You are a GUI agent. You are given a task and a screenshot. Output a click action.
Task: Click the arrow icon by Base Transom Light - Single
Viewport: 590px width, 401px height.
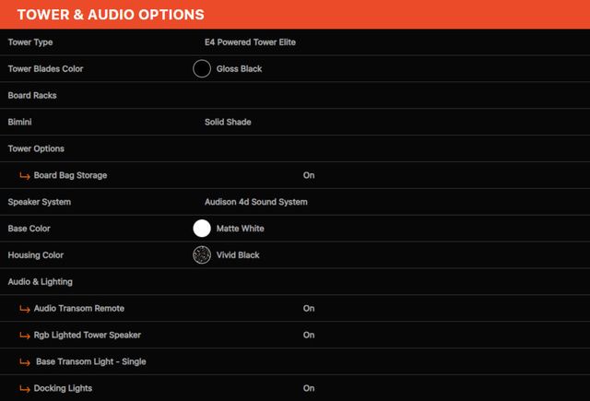coord(25,362)
